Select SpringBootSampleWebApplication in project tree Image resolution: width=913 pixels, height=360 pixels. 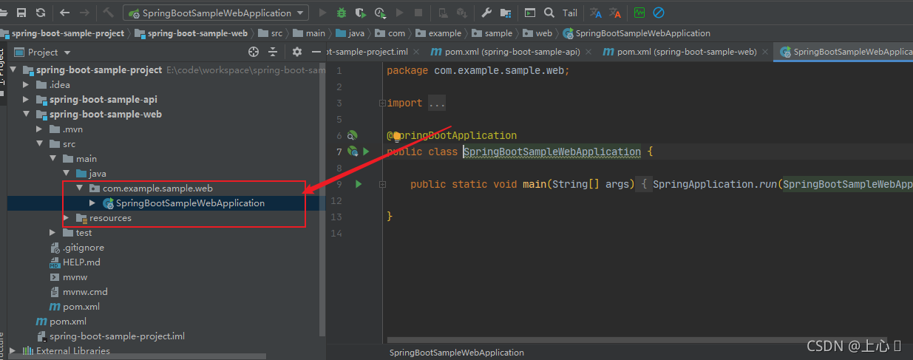pos(190,203)
